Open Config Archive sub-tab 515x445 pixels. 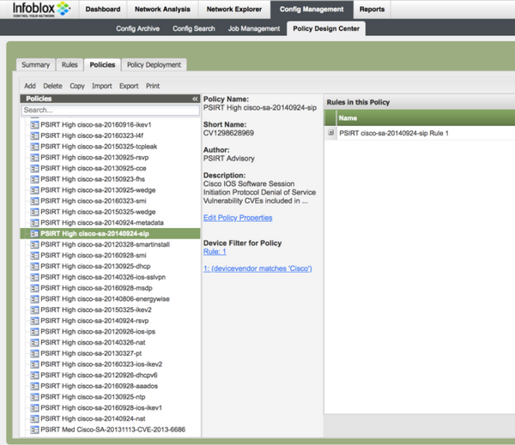point(139,28)
